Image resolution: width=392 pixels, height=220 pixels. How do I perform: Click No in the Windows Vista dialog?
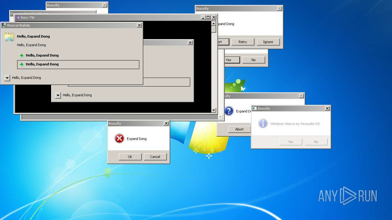click(316, 142)
